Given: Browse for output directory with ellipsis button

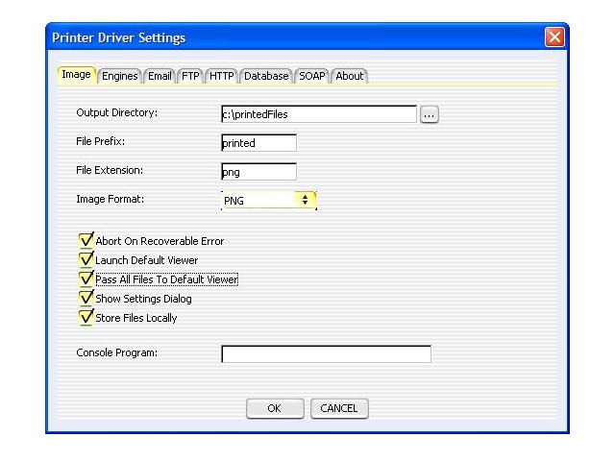Looking at the screenshot, I should [x=430, y=114].
